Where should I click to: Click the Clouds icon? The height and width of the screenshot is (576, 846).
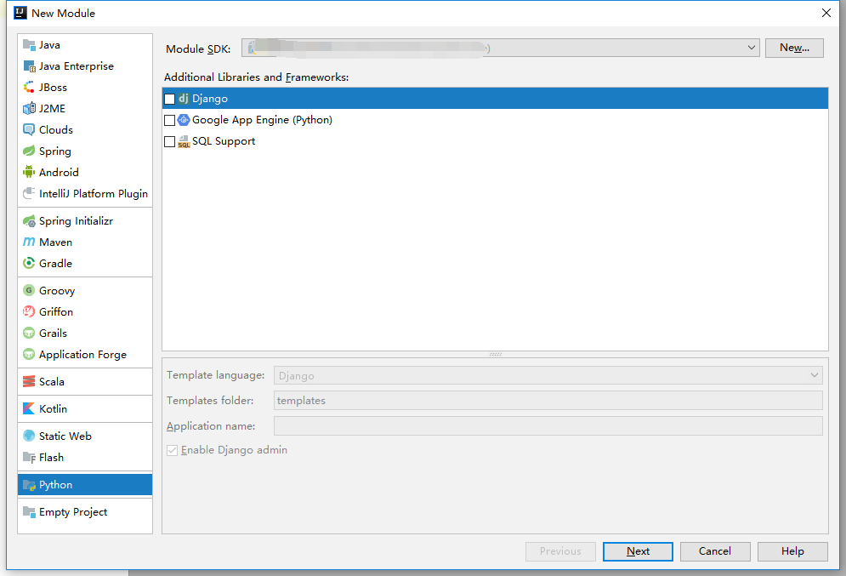pyautogui.click(x=29, y=129)
